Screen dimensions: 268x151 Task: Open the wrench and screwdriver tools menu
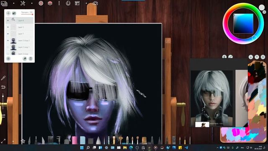[x=23, y=3]
